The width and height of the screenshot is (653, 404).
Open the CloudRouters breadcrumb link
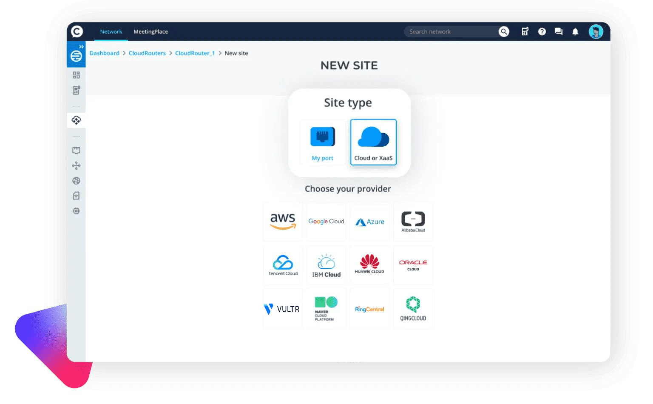click(x=147, y=53)
